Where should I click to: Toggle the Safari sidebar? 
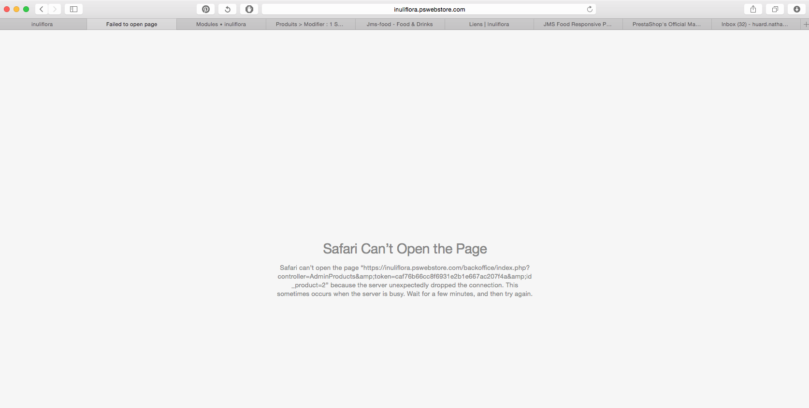(73, 9)
